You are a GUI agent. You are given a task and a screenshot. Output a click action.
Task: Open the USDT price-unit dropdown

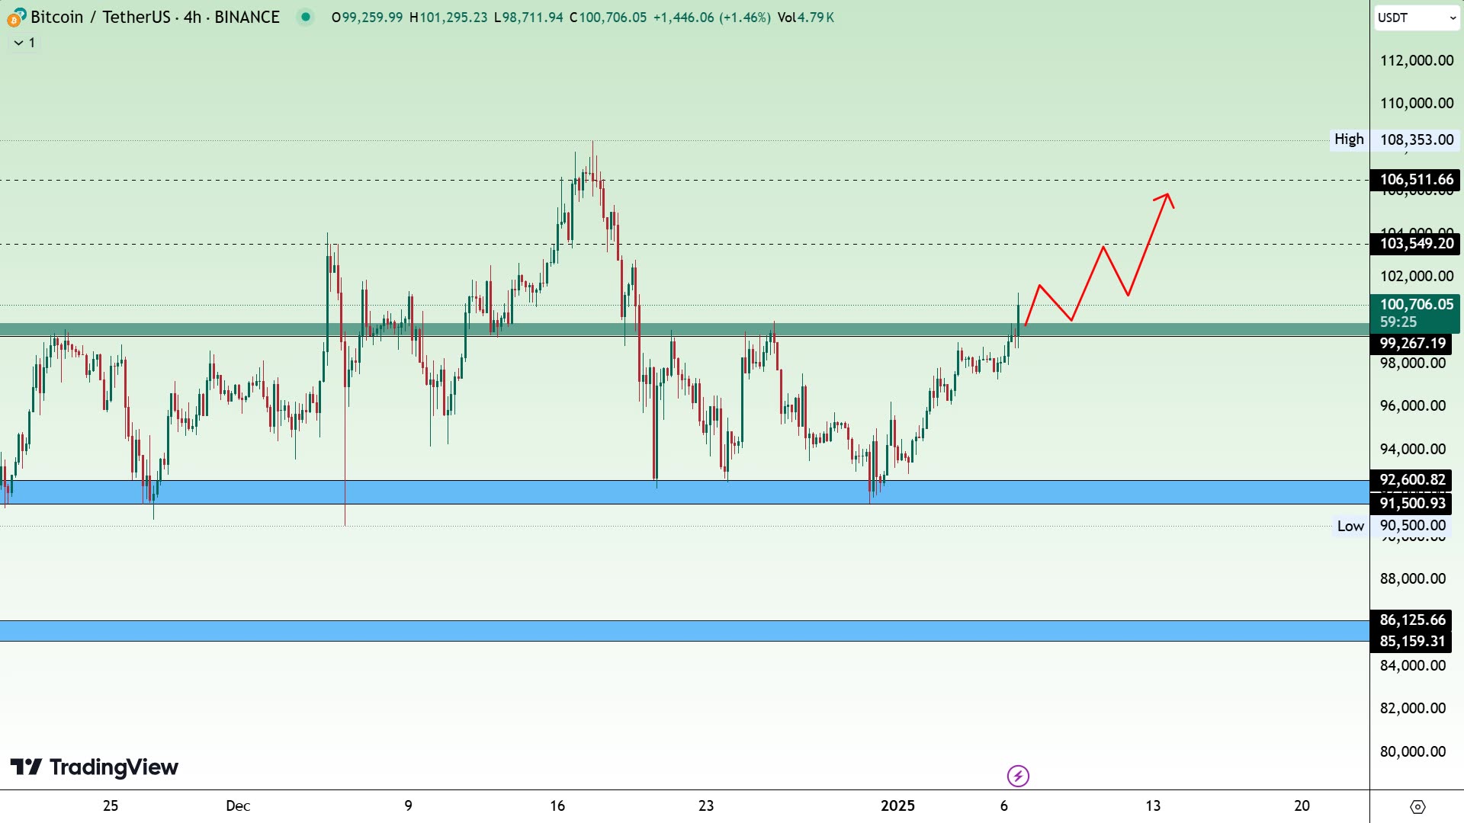click(x=1416, y=18)
